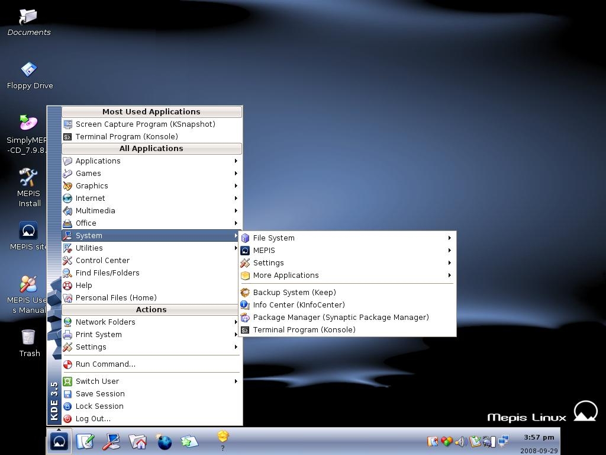This screenshot has height=455, width=606.
Task: Open the Multimedia submenu
Action: 152,210
